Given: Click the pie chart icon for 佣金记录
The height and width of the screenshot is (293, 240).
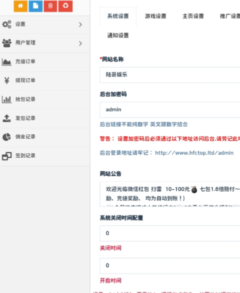Looking at the screenshot, I should tap(6, 137).
